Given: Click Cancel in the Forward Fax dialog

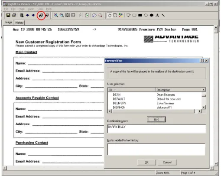Looking at the screenshot, I should (x=167, y=162).
